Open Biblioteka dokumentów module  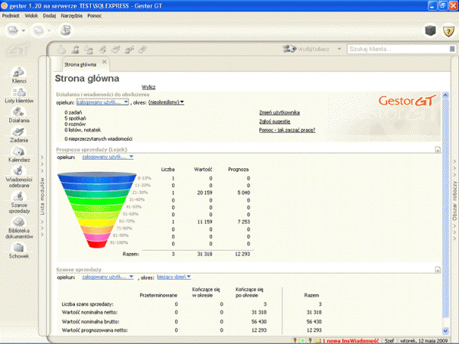point(19,229)
